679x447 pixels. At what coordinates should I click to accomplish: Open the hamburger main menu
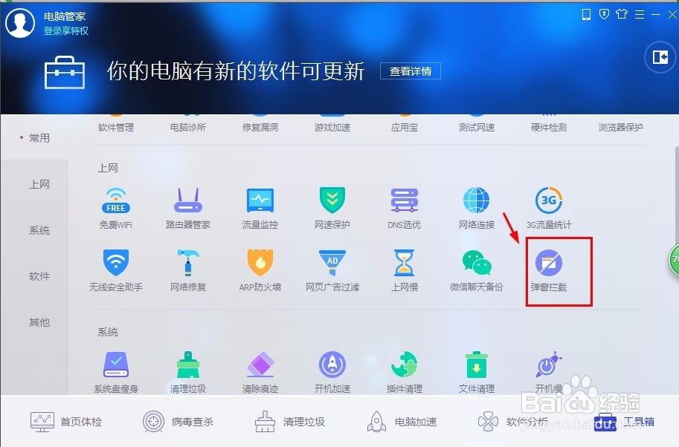pos(640,13)
